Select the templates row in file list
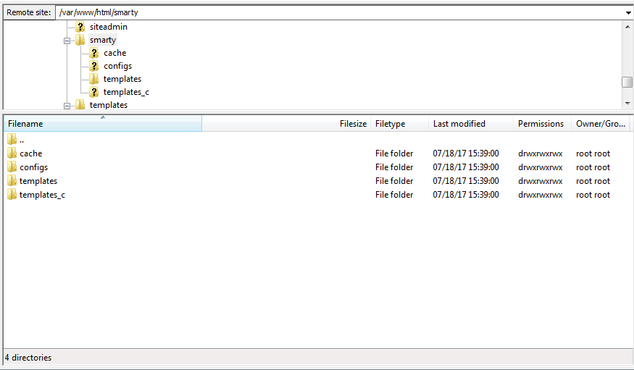Screen dimensions: 634x370 (x=38, y=181)
